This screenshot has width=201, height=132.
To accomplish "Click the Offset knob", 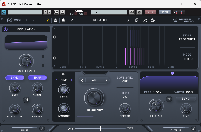I will pyautogui.click(x=37, y=109).
